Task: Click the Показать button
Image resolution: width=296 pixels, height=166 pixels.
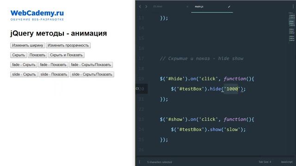Action: pyautogui.click(x=37, y=55)
